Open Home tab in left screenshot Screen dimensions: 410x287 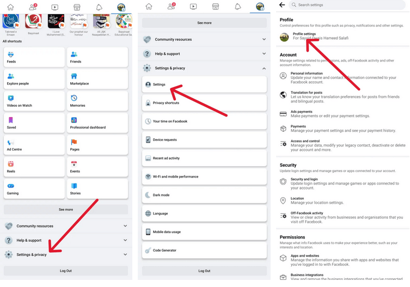coord(10,7)
